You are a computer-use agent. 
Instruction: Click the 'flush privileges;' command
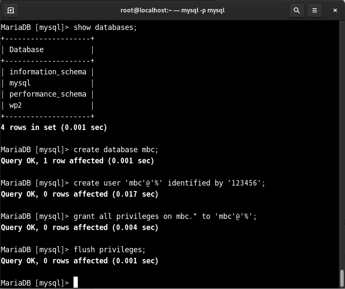[x=109, y=250]
